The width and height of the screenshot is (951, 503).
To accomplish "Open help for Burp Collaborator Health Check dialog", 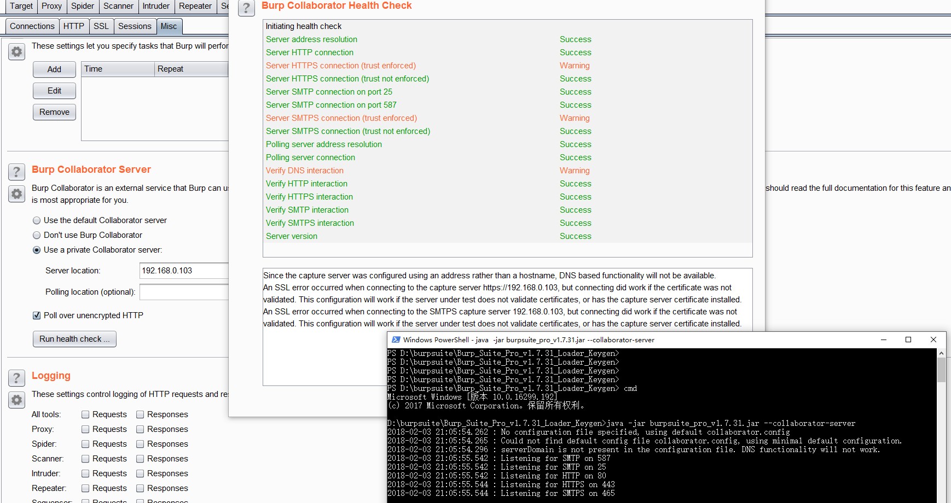I will point(246,8).
